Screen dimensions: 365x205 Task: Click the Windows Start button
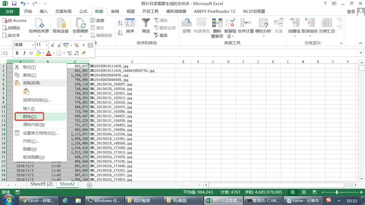coord(9,200)
